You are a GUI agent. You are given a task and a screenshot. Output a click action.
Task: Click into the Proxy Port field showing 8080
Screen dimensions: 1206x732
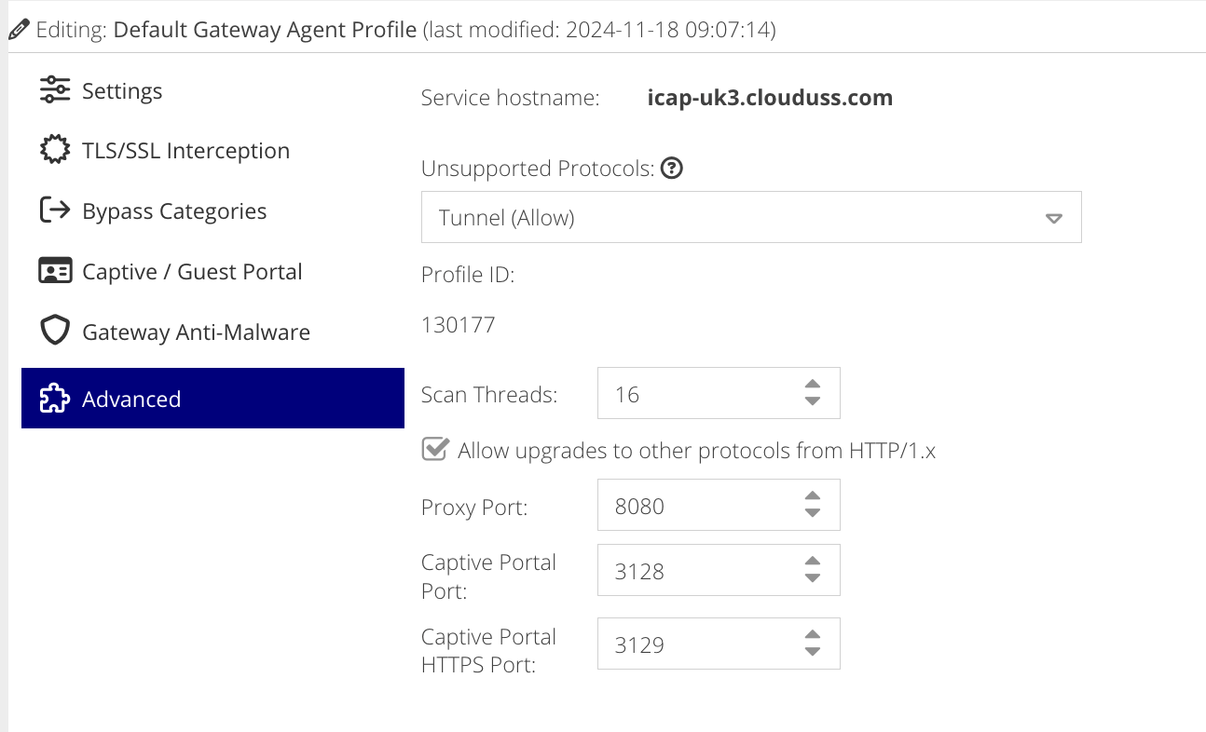point(719,505)
